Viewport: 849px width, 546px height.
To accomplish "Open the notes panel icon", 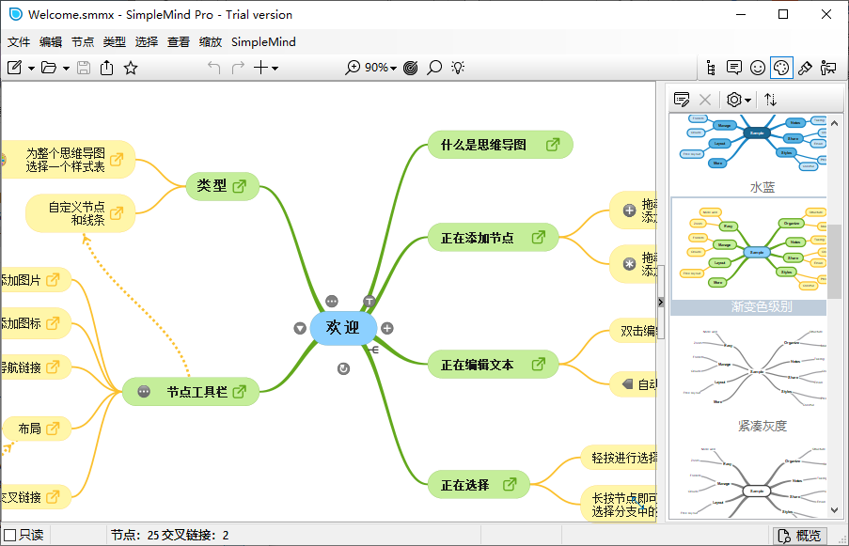I will point(734,68).
